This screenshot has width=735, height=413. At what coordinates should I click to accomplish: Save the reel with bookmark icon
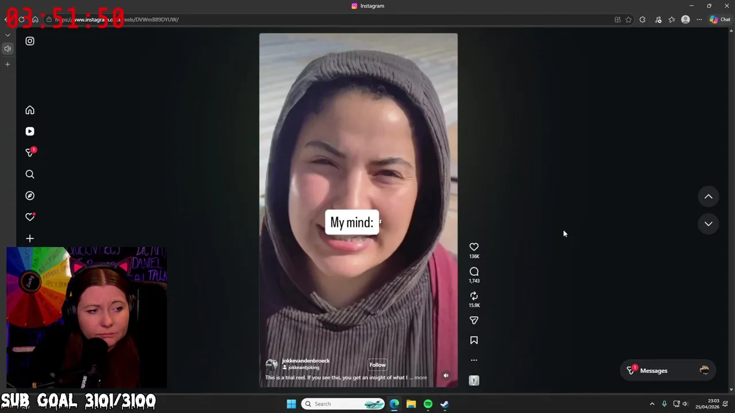tap(474, 340)
